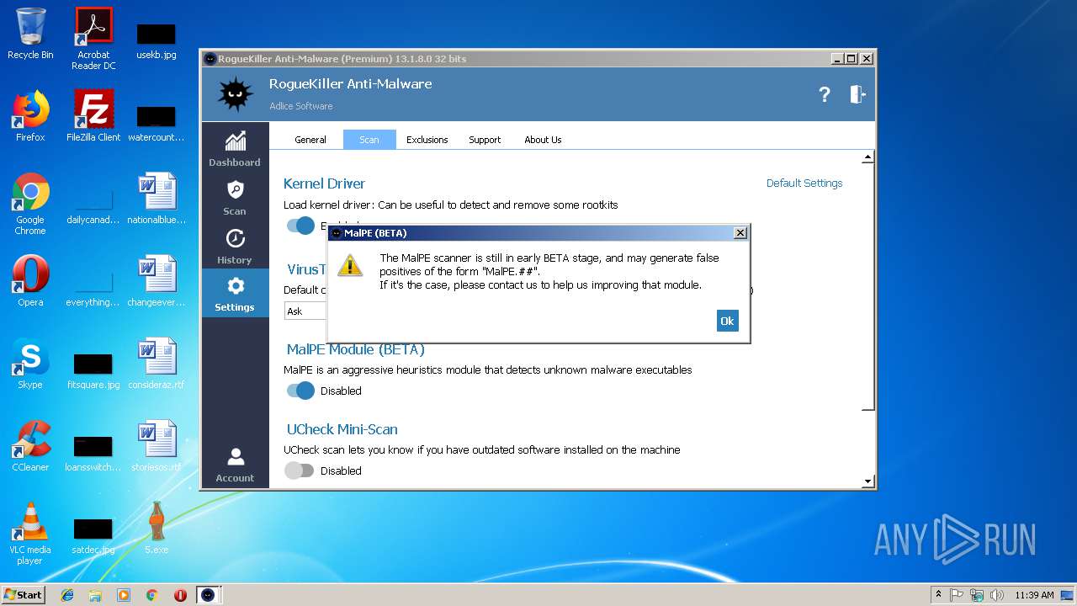
Task: Open the VirusTotal Ask dropdown
Action: point(305,311)
